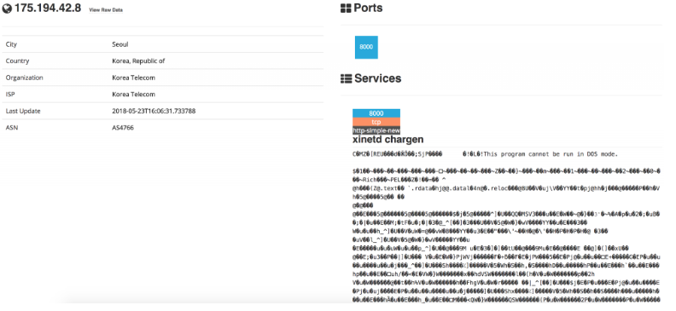676x311 pixels.
Task: Click the http-simple-new tag
Action: 376,130
